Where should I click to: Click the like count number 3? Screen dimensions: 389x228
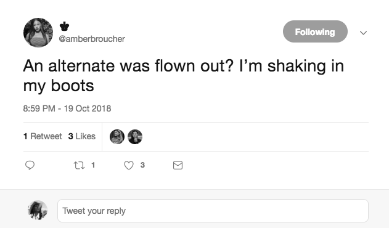(x=142, y=165)
